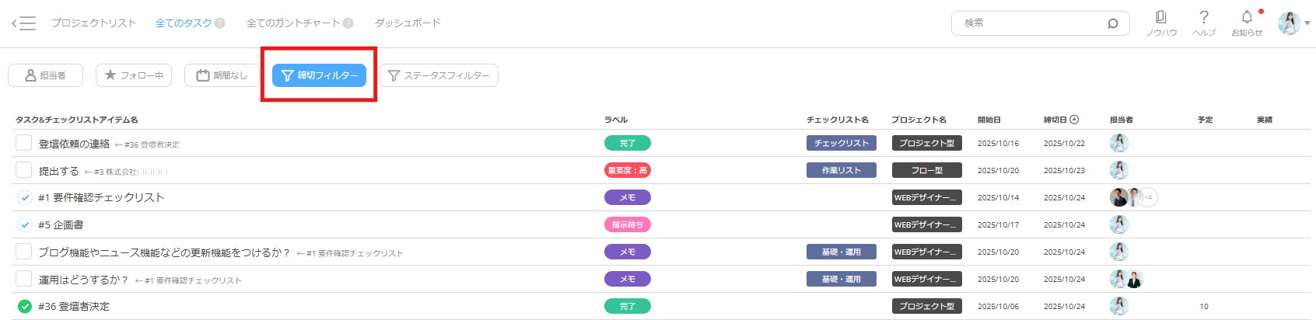
Task: Toggle the フォロー中 filter button
Action: [x=134, y=75]
